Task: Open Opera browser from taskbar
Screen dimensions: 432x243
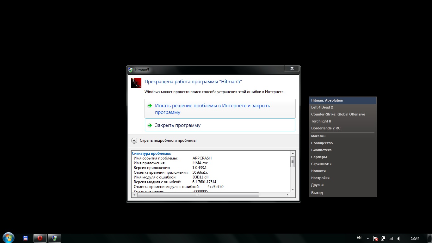Action: tap(40, 238)
